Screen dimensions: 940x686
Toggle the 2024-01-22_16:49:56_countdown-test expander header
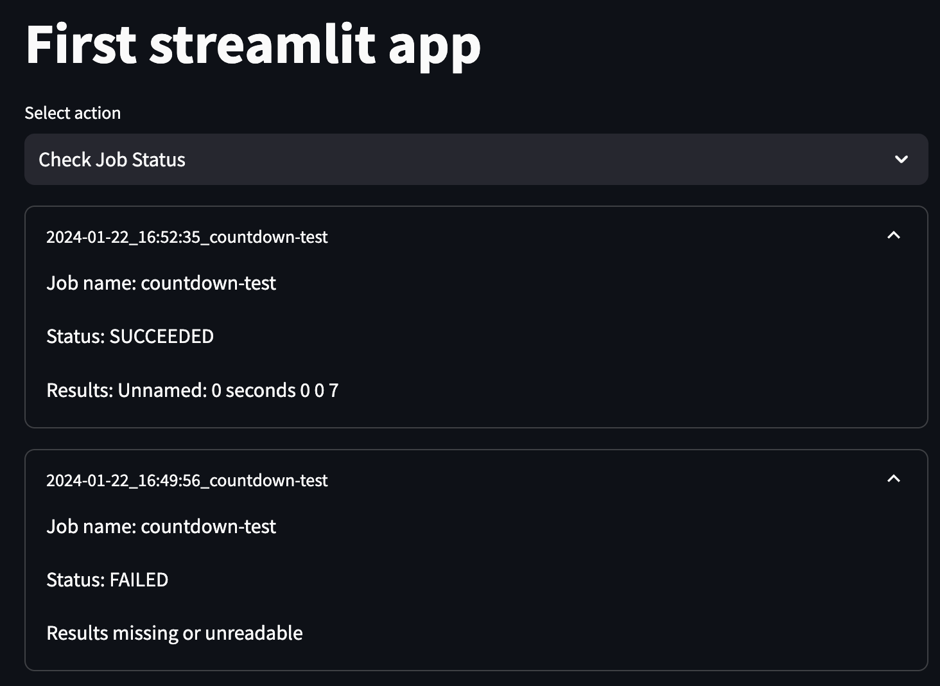[476, 480]
